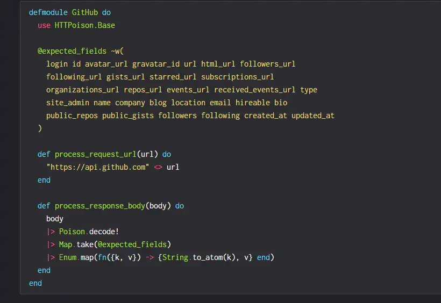Click the 'GitHub' module name
This screenshot has width=441, height=303.
pyautogui.click(x=84, y=12)
